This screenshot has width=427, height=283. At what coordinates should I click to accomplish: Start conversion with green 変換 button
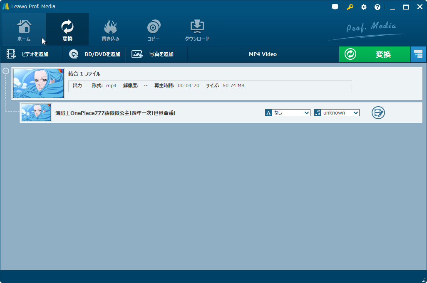click(x=375, y=54)
